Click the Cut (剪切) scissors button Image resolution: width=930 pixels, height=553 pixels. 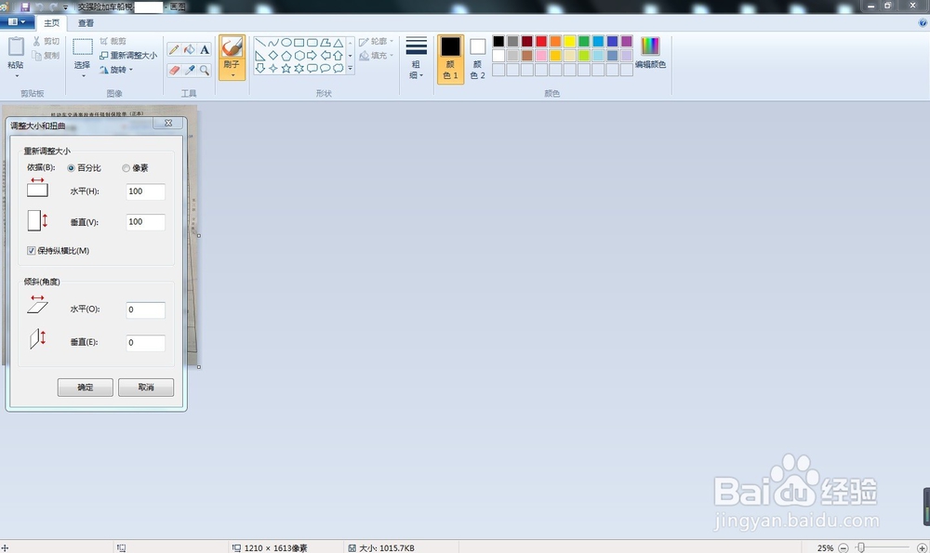[x=46, y=41]
